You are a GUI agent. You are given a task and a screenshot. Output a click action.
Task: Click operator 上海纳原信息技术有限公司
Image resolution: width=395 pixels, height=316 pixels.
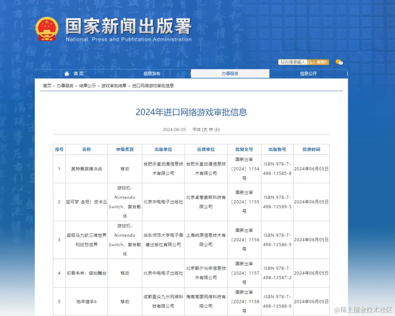(206, 240)
